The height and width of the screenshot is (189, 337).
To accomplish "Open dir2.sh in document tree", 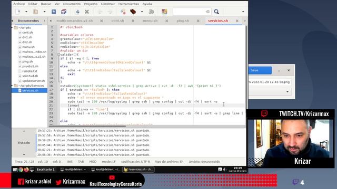I will point(27,42).
